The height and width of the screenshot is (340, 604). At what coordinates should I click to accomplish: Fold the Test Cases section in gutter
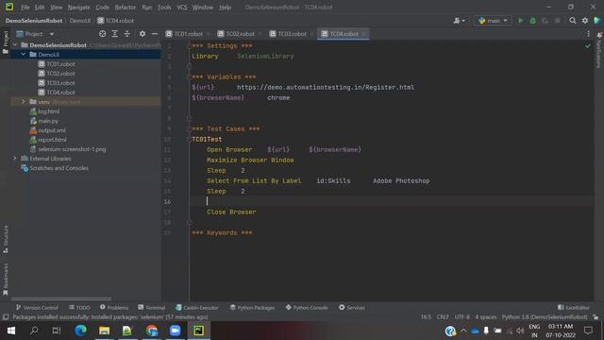tap(189, 128)
